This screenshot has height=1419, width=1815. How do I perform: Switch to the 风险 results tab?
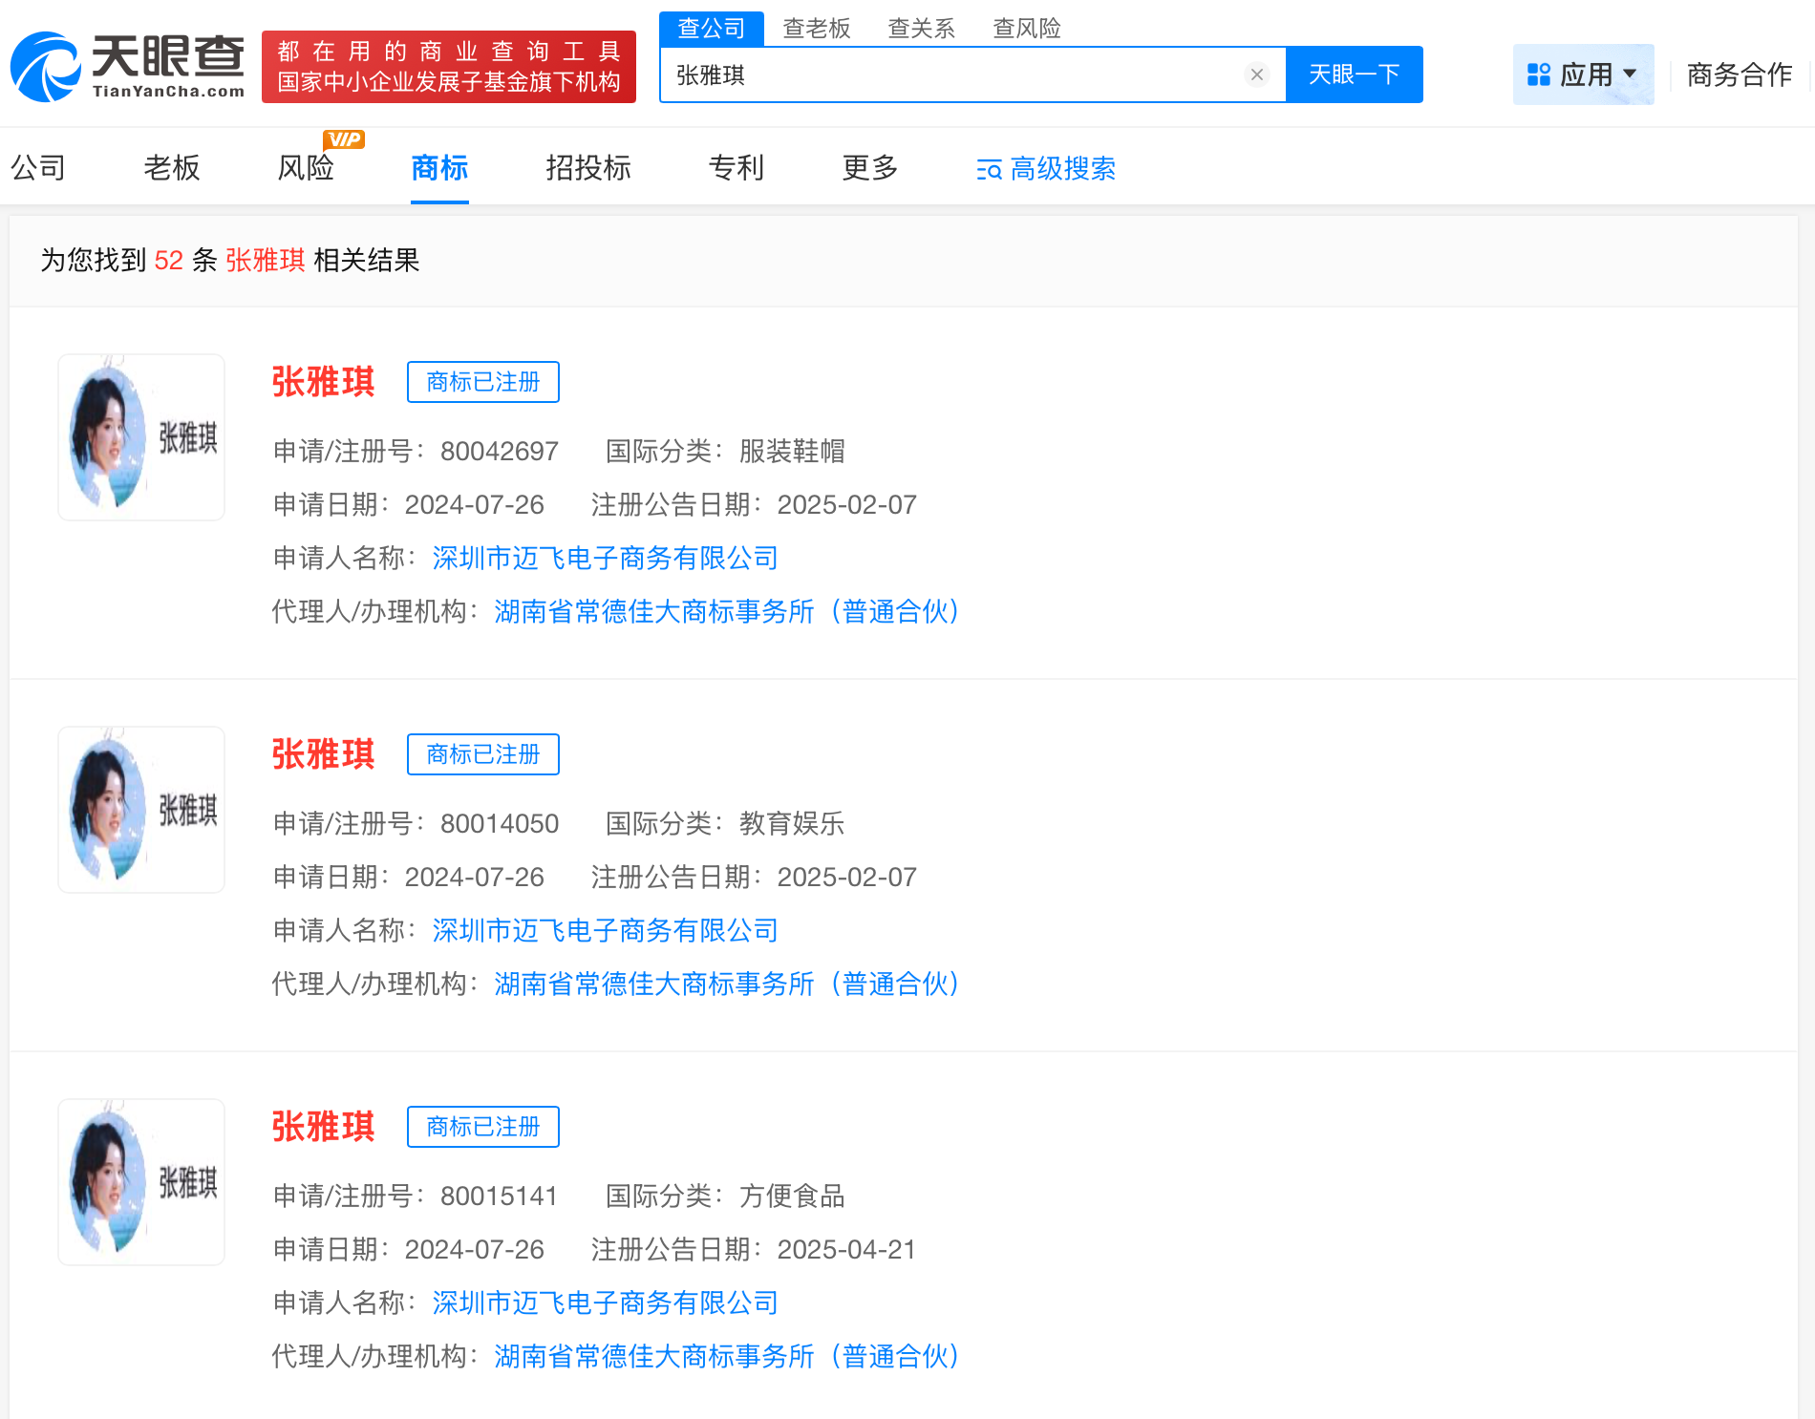tap(306, 168)
